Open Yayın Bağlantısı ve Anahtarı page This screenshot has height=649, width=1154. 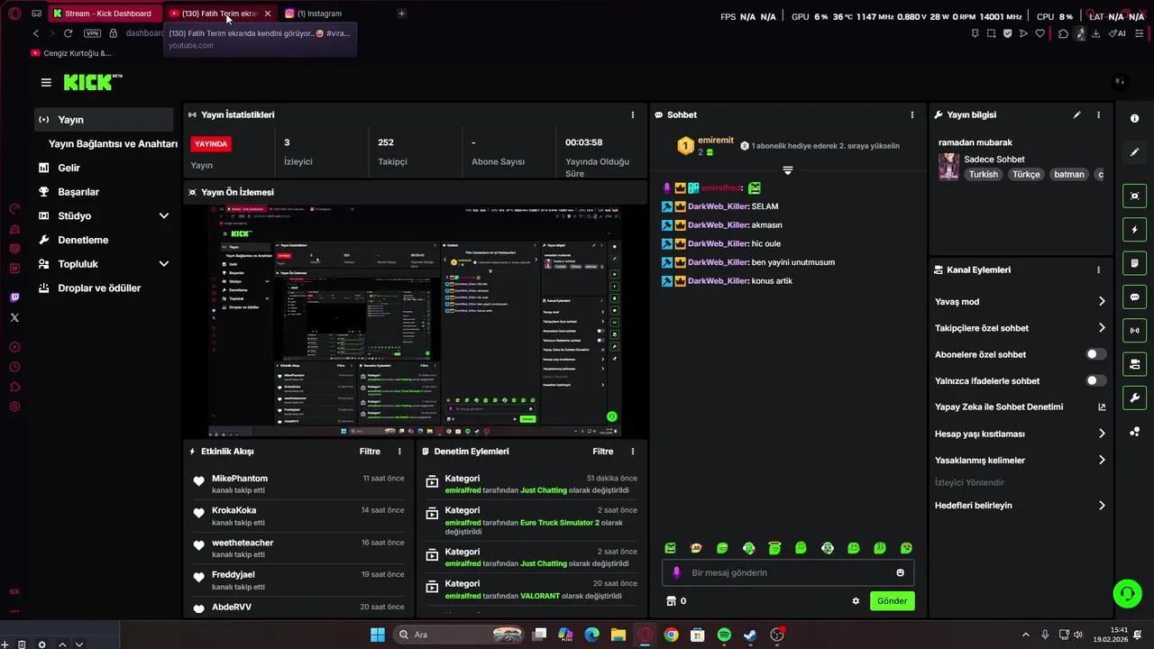coord(113,143)
